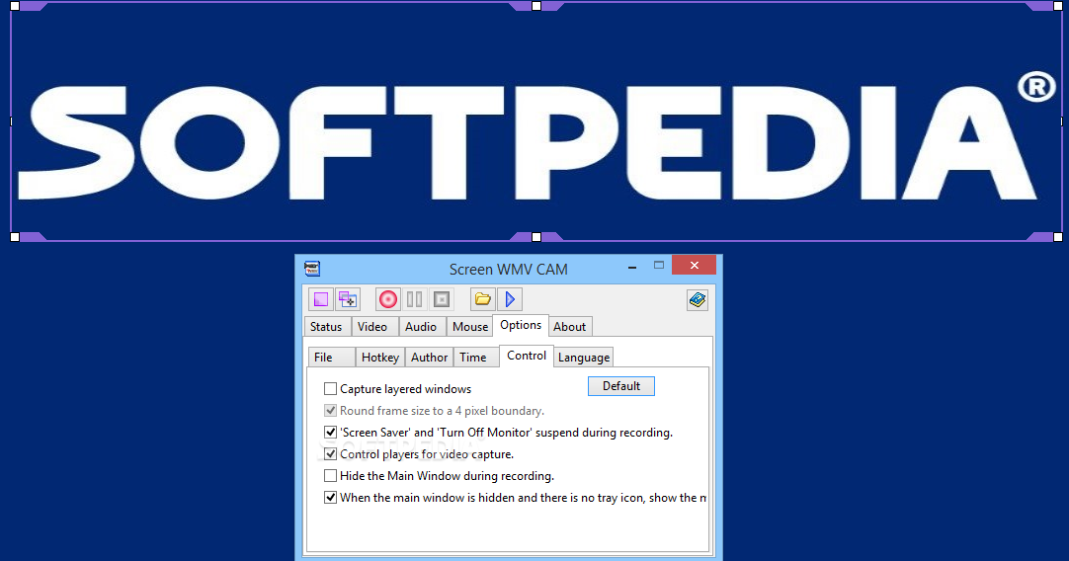Play the recorded video with blue arrow
Viewport: 1069px width, 561px height.
tap(510, 299)
